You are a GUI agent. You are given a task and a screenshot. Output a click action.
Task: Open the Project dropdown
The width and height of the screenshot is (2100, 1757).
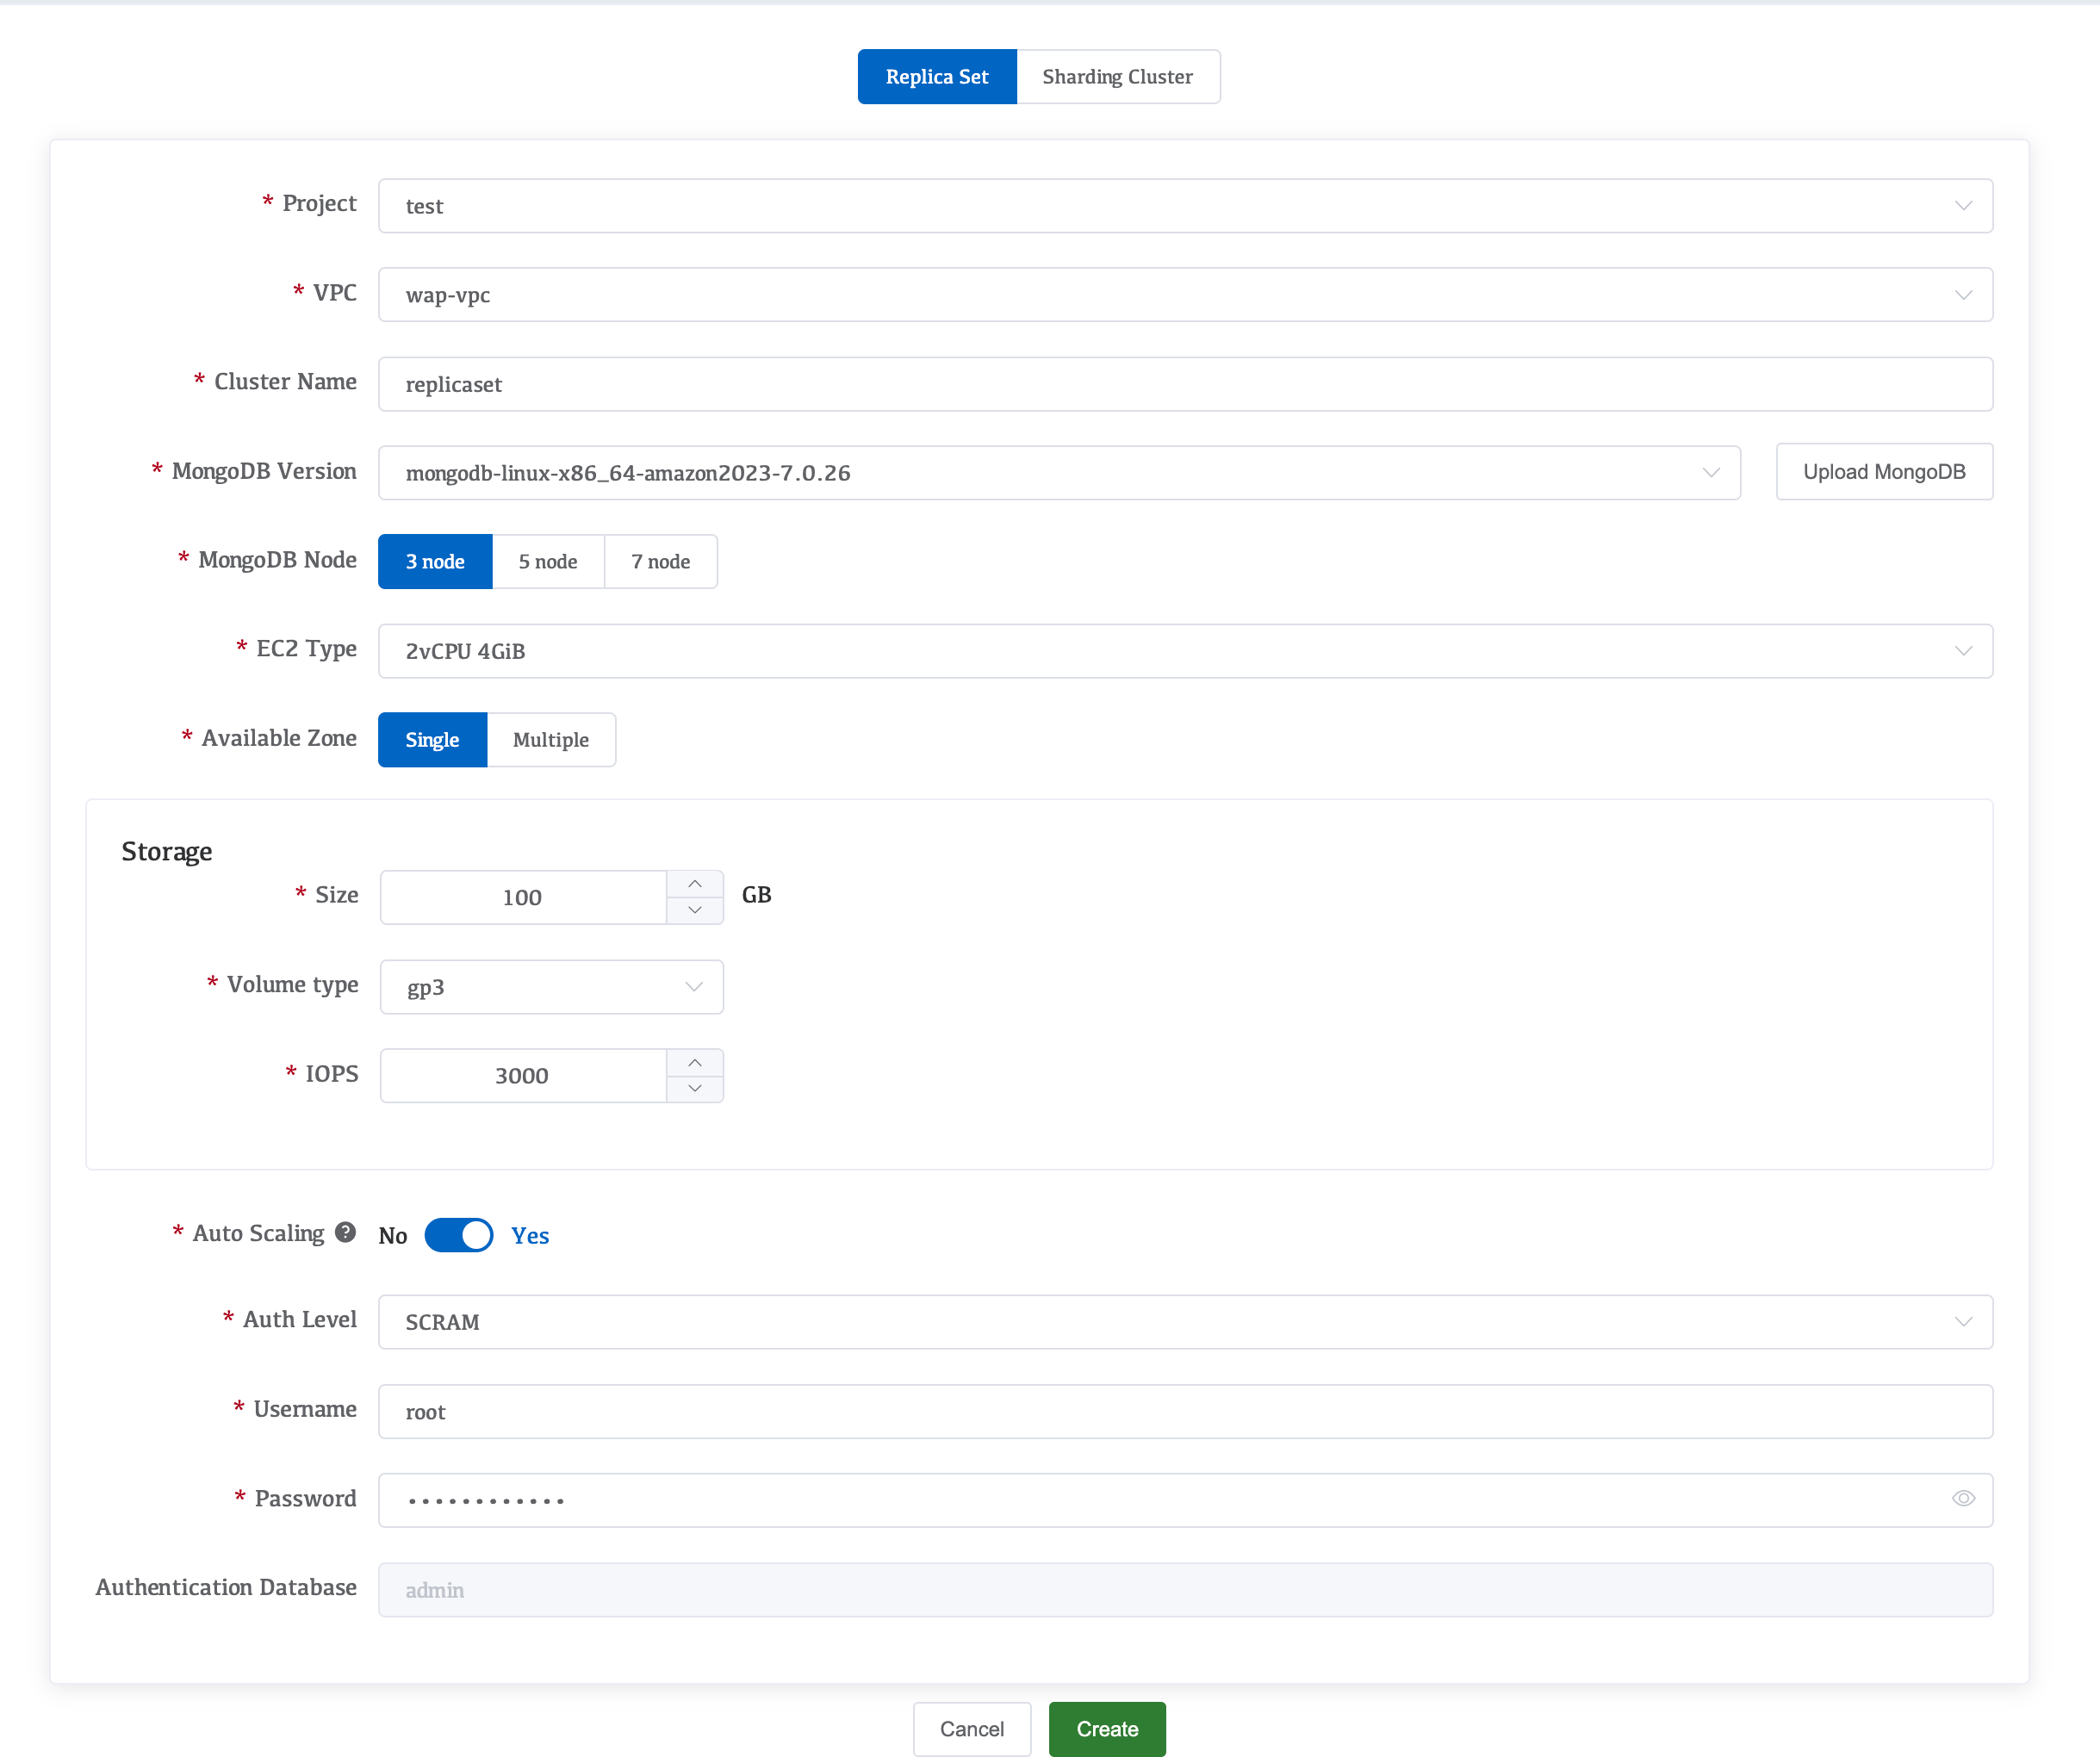point(1185,206)
